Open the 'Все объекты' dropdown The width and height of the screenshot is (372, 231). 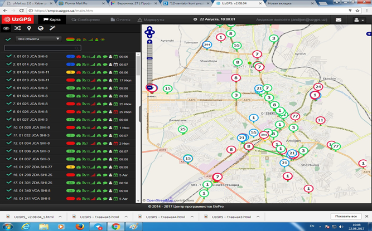click(38, 40)
